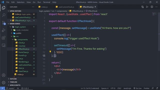Click the feedback icon in status bar
160x90 pixels.
click(x=153, y=88)
